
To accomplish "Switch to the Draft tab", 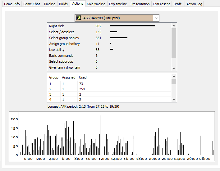I will (x=177, y=4).
